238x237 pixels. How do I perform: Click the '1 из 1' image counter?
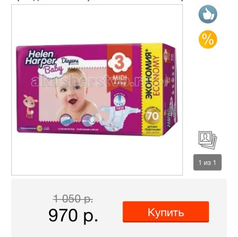[x=207, y=162]
